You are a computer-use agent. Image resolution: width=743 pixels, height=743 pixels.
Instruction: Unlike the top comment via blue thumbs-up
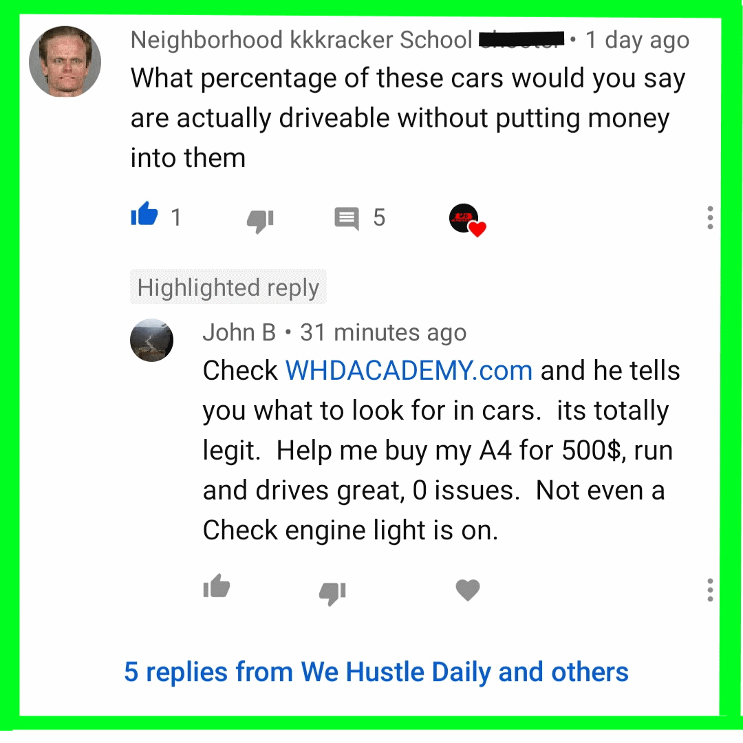[x=144, y=214]
